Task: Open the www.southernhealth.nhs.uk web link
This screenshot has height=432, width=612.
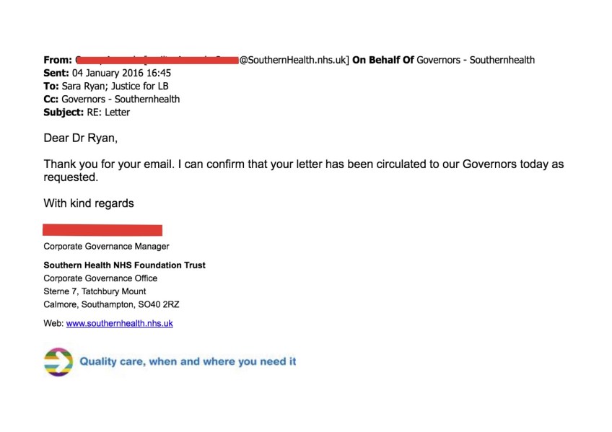Action: [119, 324]
